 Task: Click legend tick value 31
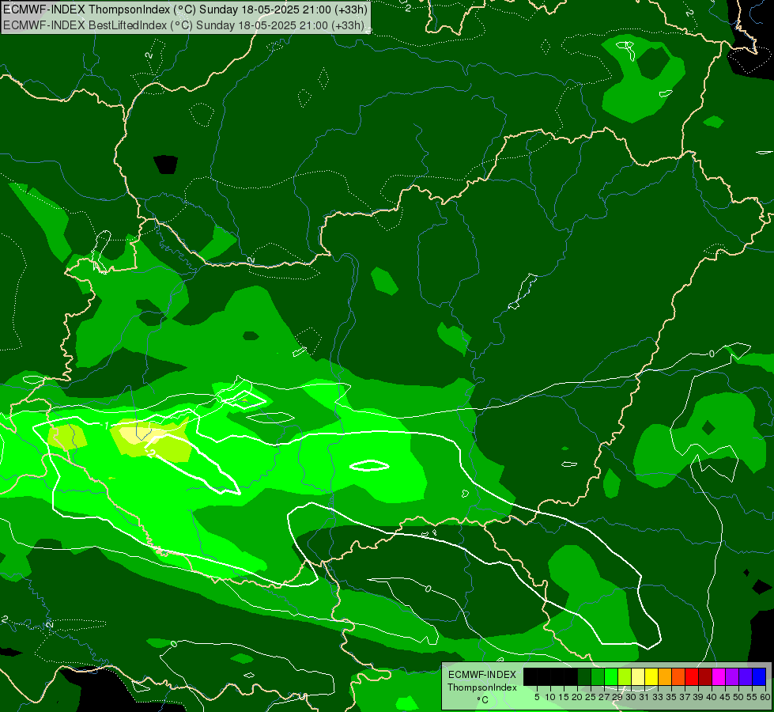(644, 697)
